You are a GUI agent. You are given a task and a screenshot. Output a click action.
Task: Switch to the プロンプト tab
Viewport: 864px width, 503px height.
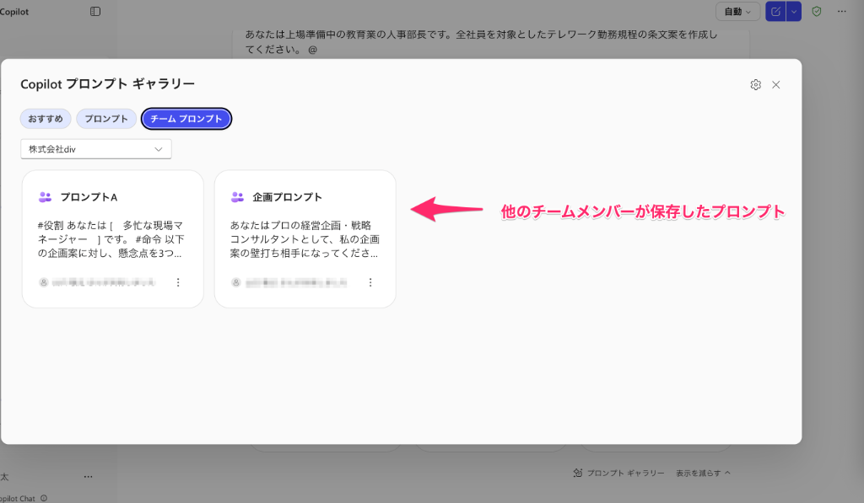[106, 119]
